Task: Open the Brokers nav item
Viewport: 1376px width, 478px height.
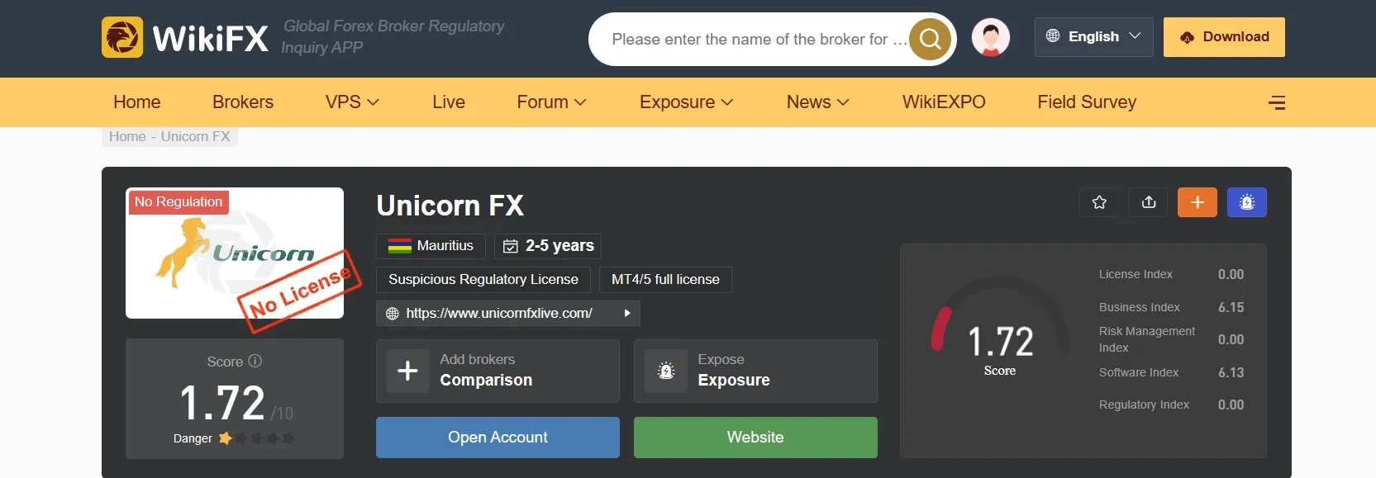Action: coord(243,102)
